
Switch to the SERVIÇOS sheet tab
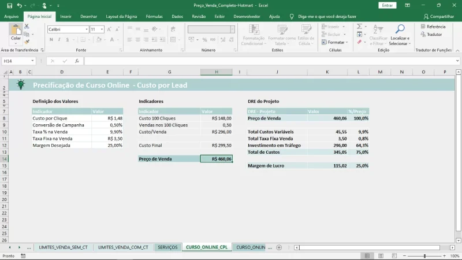[x=167, y=247]
